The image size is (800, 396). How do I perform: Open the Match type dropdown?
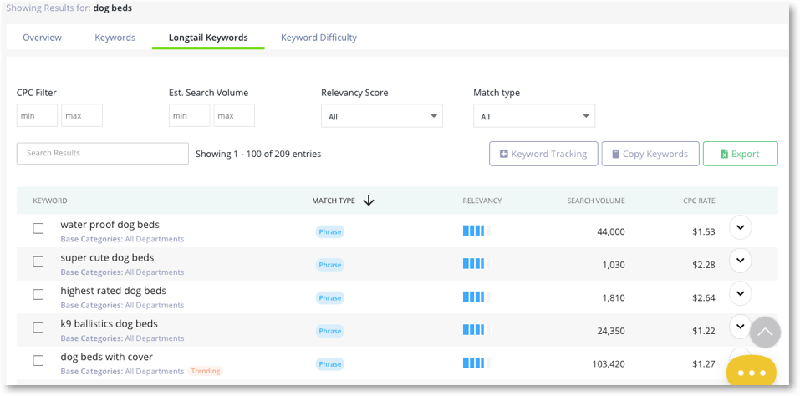point(534,116)
